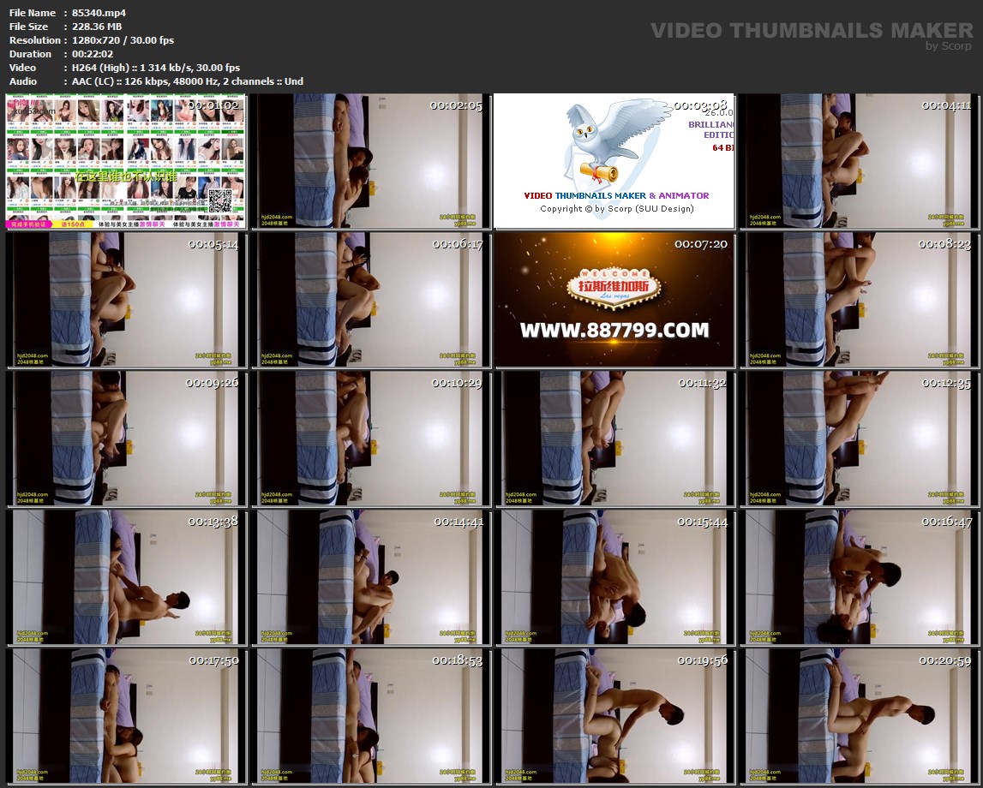
Task: Select the thumbnail at timestamp 00:07:20
Action: [614, 300]
